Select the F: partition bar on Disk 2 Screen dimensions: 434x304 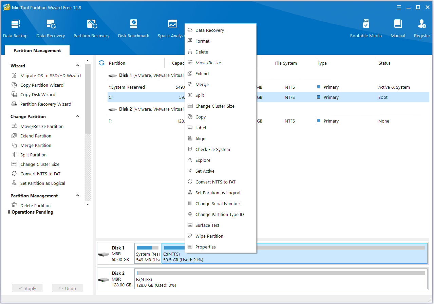click(281, 279)
